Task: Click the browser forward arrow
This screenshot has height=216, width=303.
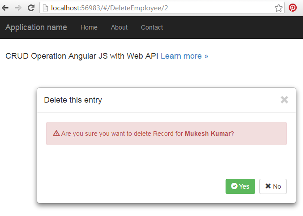Action: coord(18,8)
